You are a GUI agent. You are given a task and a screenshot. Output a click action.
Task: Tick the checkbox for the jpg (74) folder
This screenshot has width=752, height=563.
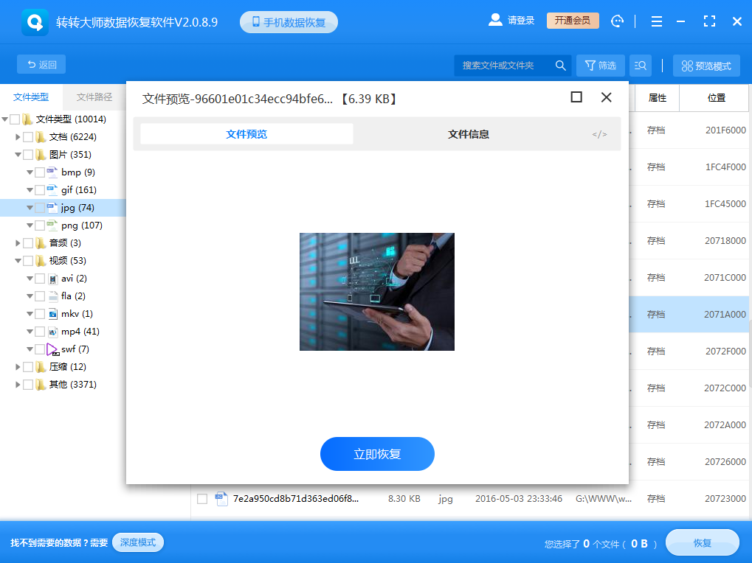point(40,207)
